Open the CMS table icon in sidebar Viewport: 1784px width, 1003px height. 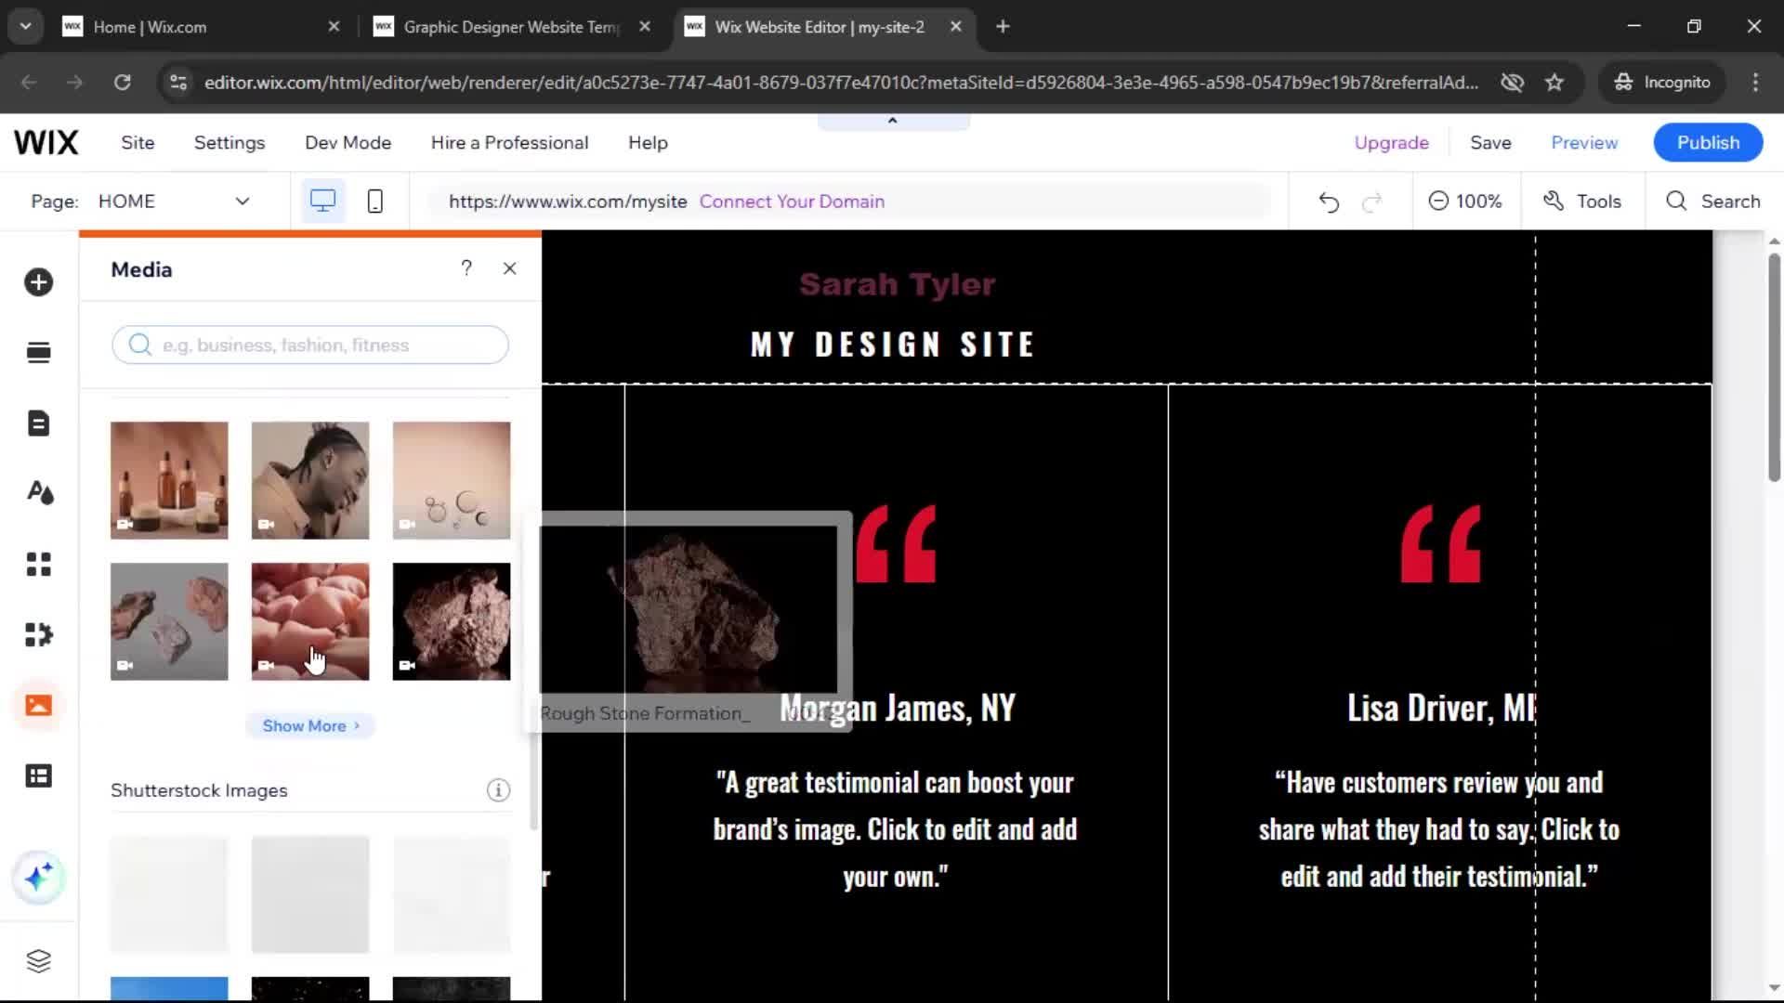pos(38,775)
